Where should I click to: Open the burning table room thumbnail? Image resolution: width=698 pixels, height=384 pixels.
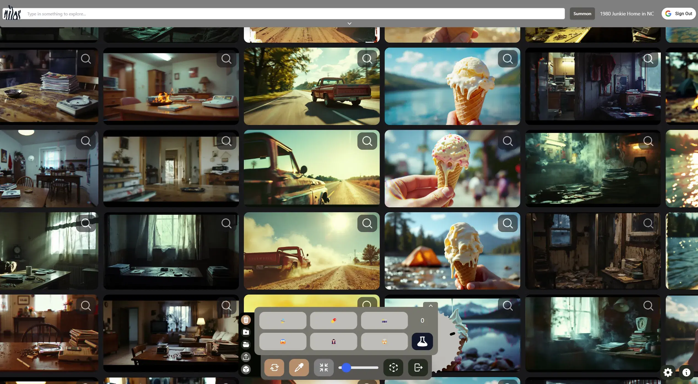(171, 86)
